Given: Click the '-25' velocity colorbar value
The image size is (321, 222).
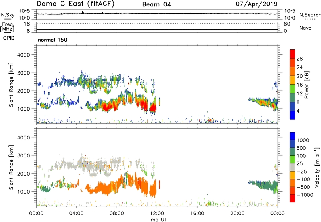Looking at the screenshot, I should click(302, 171).
